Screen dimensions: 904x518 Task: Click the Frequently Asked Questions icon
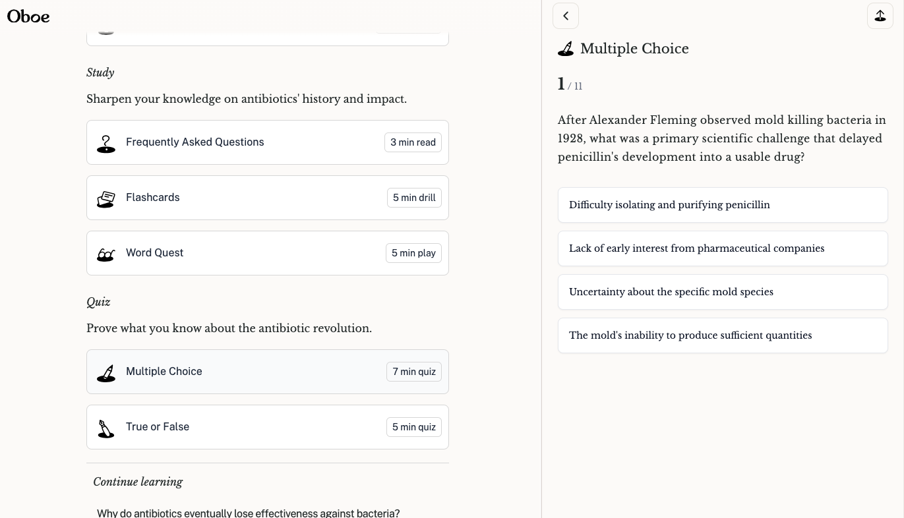click(x=106, y=143)
